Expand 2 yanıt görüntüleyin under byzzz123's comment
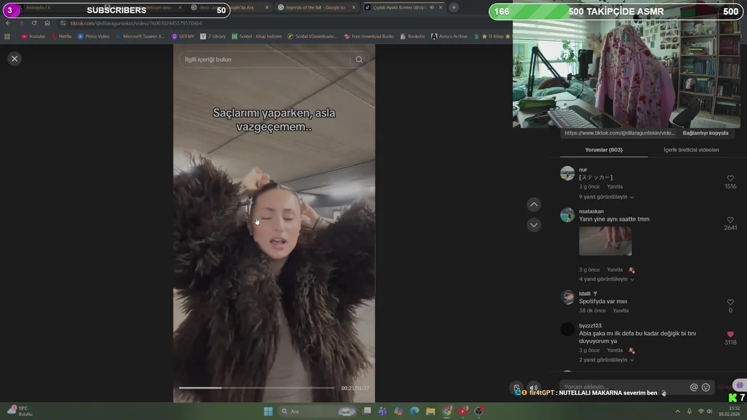Viewport: 747px width, 420px height. pyautogui.click(x=606, y=360)
